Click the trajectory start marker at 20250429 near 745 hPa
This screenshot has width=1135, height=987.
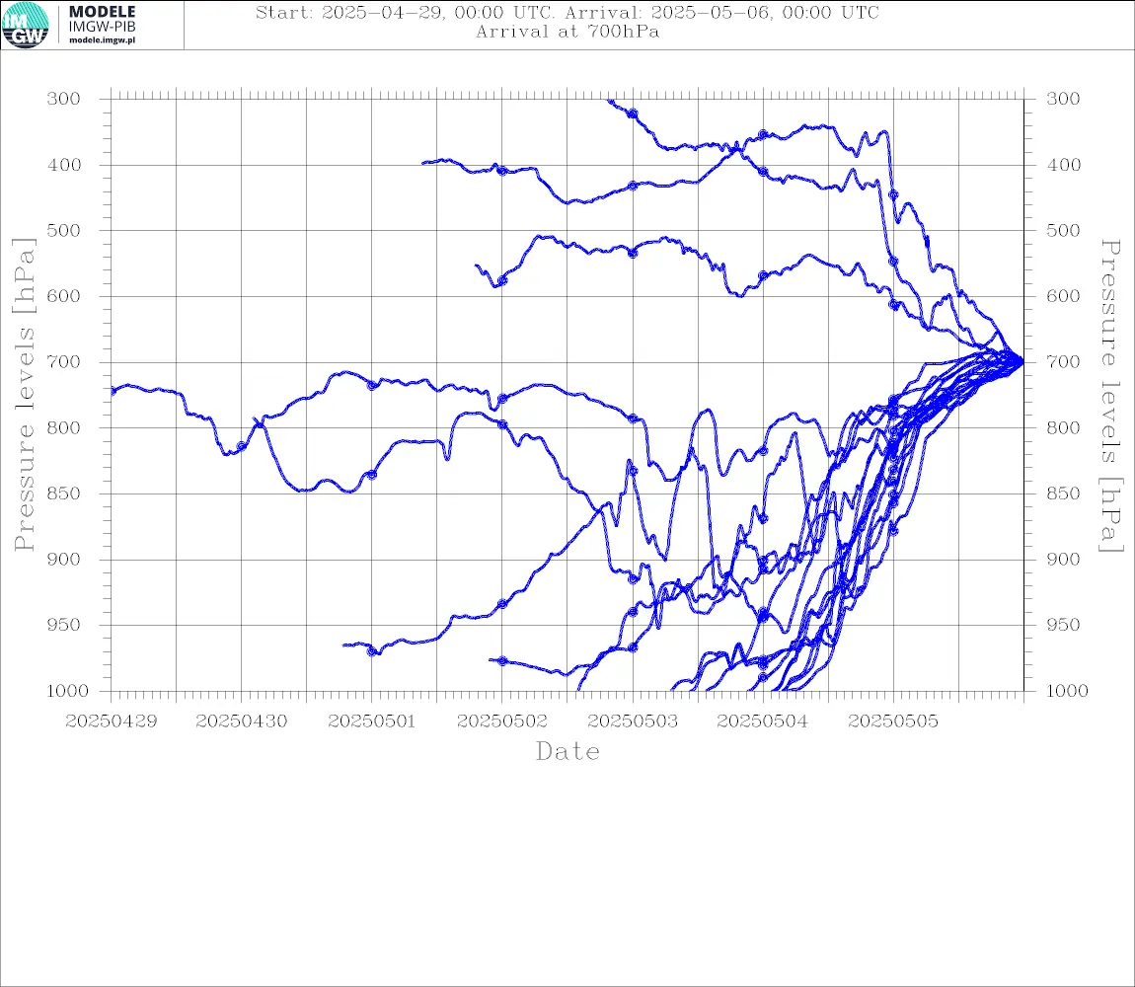[x=113, y=391]
